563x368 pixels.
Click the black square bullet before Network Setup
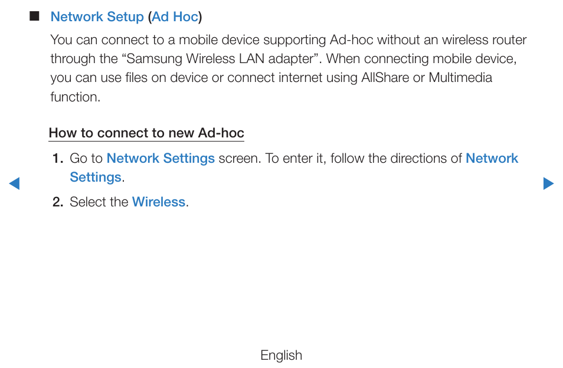pos(34,16)
